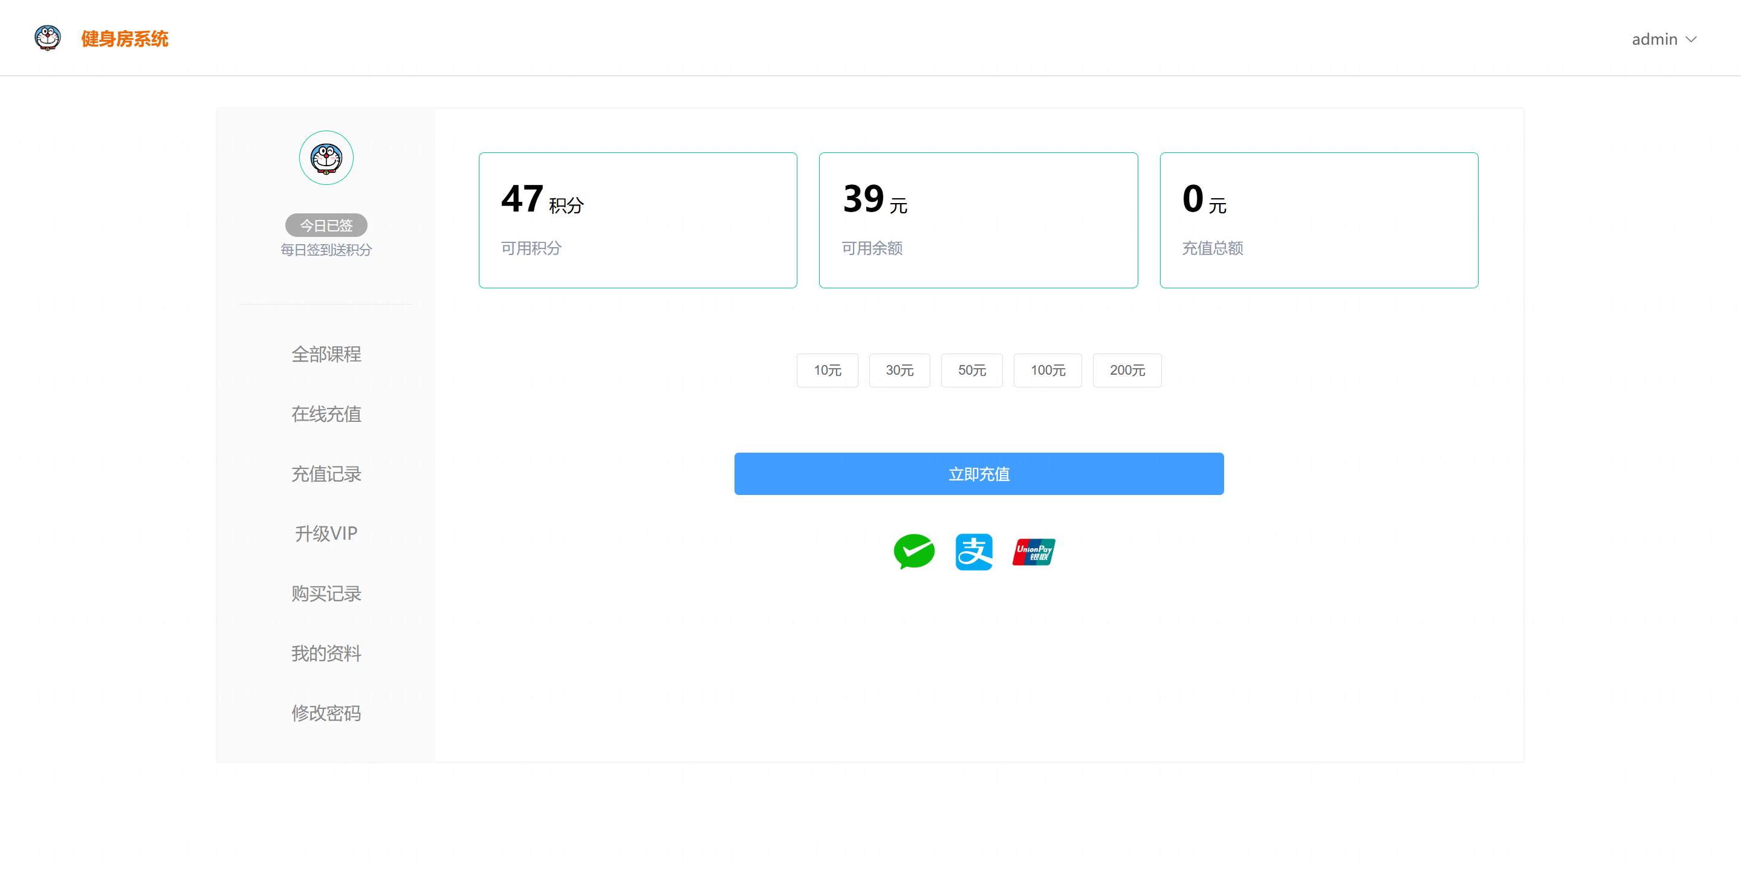Click the Doraemon logo in header
1741x886 pixels.
[x=47, y=38]
